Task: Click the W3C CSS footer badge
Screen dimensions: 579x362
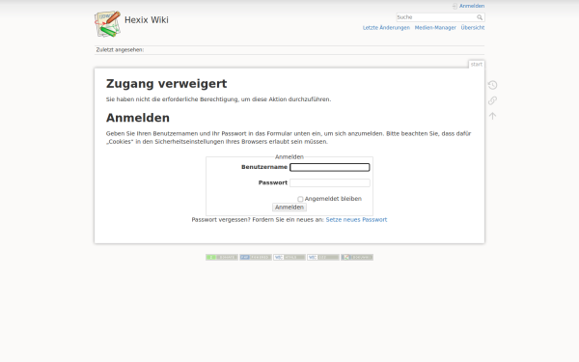Action: tap(323, 257)
